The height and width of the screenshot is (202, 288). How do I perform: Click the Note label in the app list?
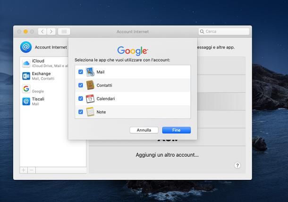point(101,112)
